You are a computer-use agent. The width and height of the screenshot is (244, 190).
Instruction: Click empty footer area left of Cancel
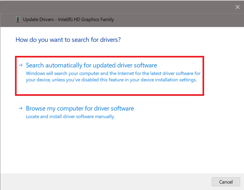point(105,182)
